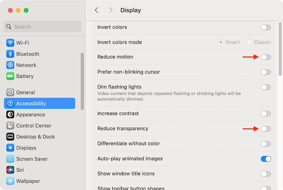Turn on Reduce transparency switch
This screenshot has width=283, height=190.
click(266, 129)
